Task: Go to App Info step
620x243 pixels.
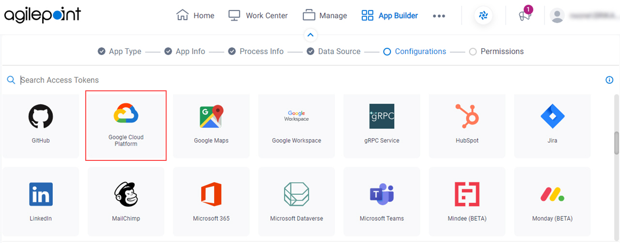Action: click(185, 51)
